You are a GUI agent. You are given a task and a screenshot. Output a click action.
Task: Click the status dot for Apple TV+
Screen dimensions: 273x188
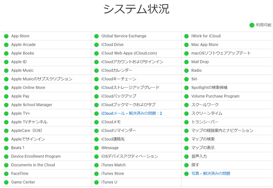[6, 114]
